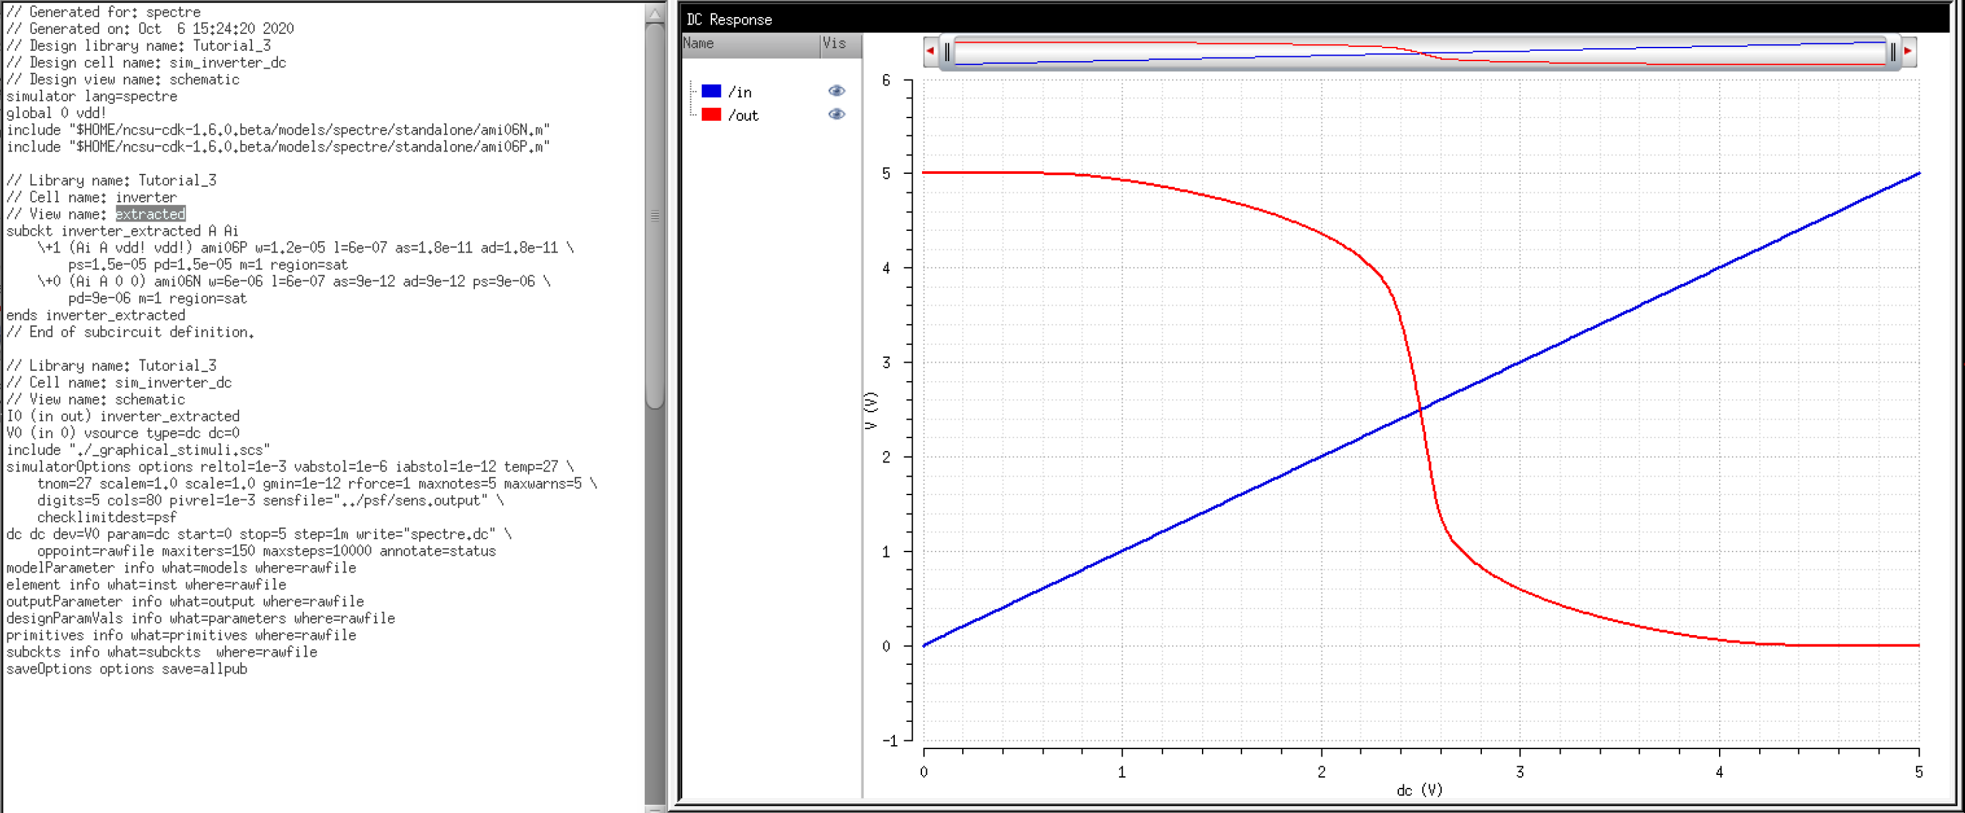Select the /in signal in the legend

click(740, 92)
